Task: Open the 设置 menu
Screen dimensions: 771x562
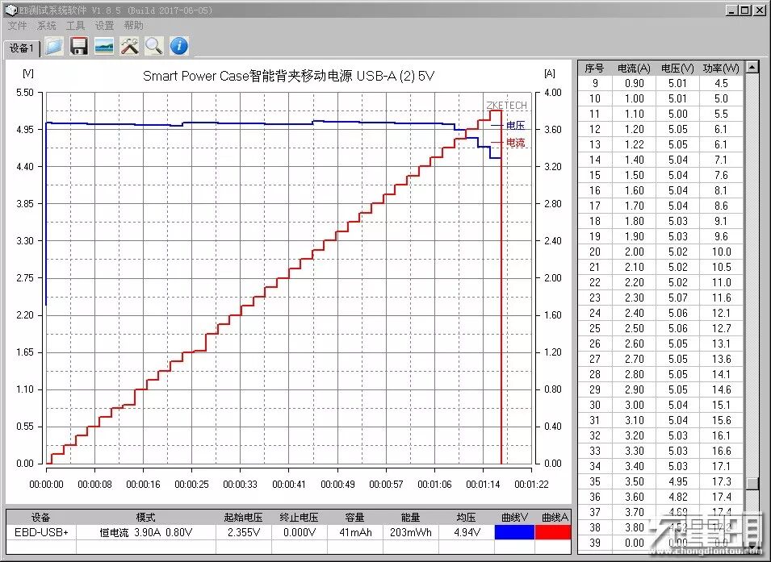Action: pos(104,26)
